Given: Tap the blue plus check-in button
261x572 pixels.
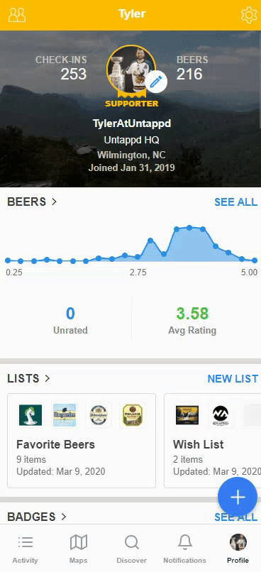Looking at the screenshot, I should [x=238, y=497].
